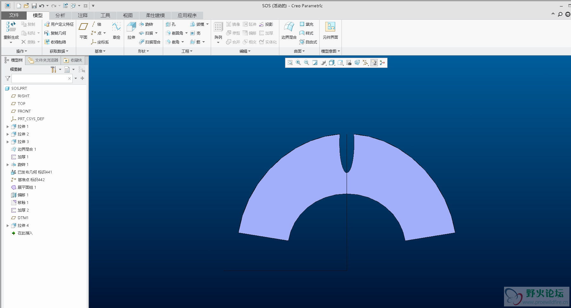Screen dimensions: 571x308
Task: Click the Extrude (拉伸) tool icon
Action: tap(131, 27)
